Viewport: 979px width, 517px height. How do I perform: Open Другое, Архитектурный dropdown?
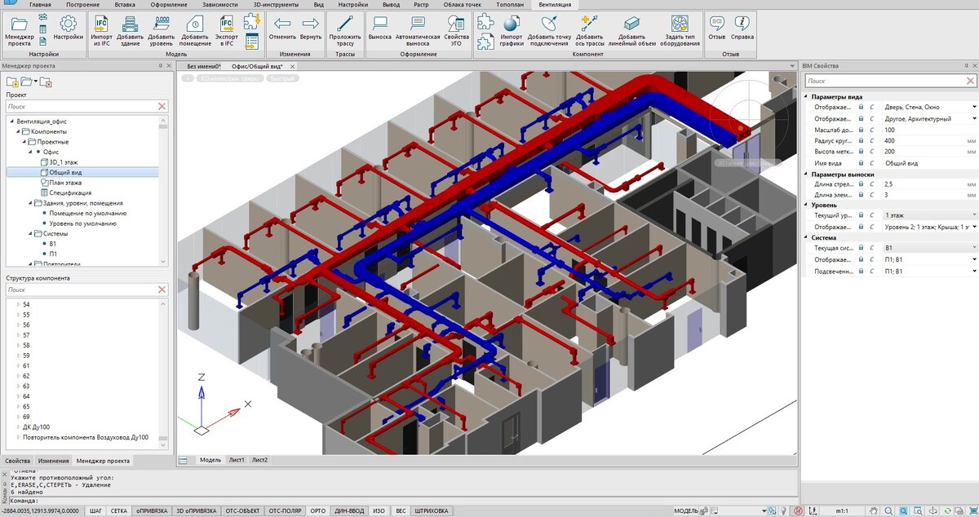point(929,118)
